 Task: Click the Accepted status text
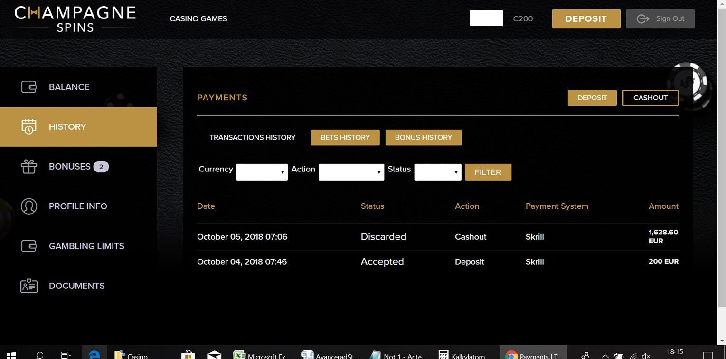point(382,262)
